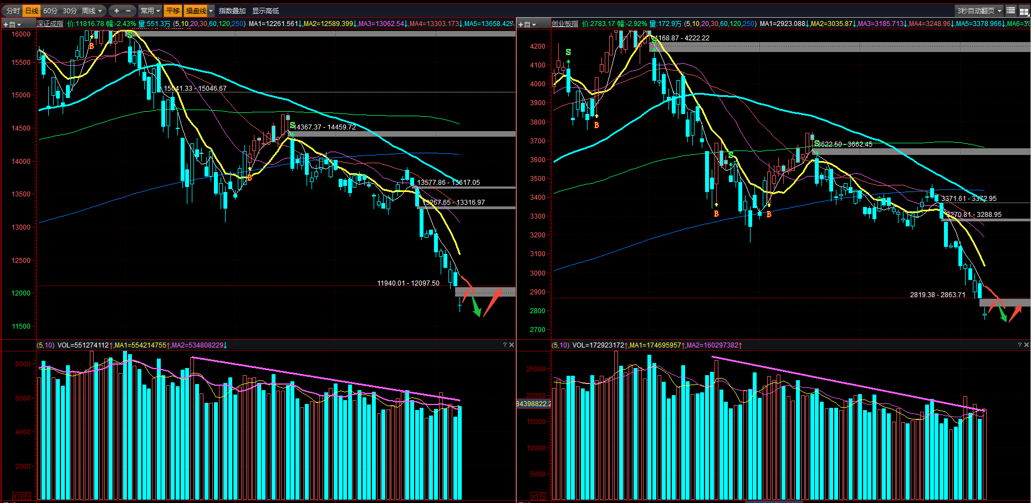Switch to 分时 intraday view
Image resolution: width=1031 pixels, height=503 pixels.
tap(13, 11)
